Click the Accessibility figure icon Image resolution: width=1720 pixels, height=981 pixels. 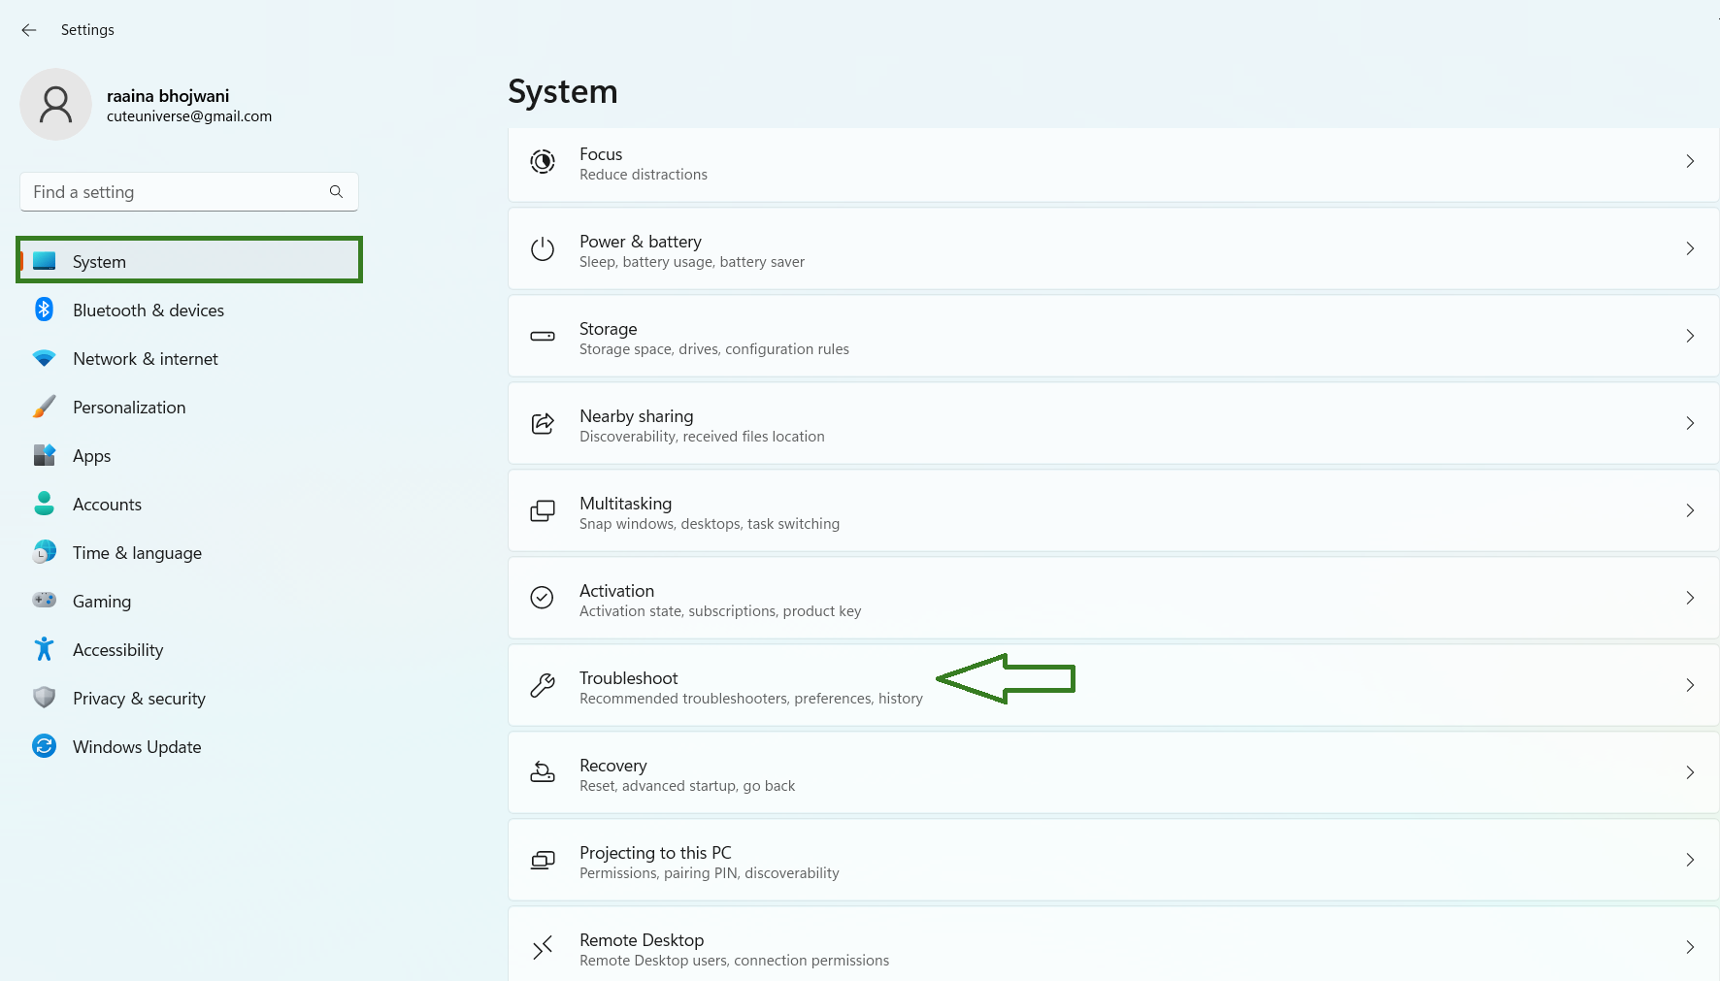(x=44, y=649)
